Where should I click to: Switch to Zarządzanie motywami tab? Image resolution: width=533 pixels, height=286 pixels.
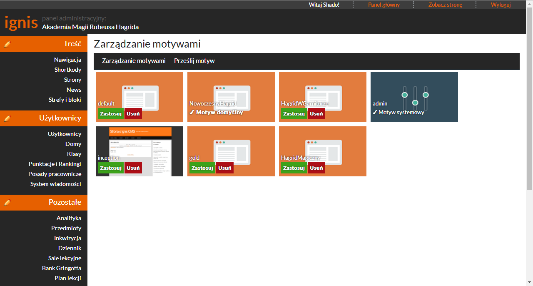click(134, 61)
